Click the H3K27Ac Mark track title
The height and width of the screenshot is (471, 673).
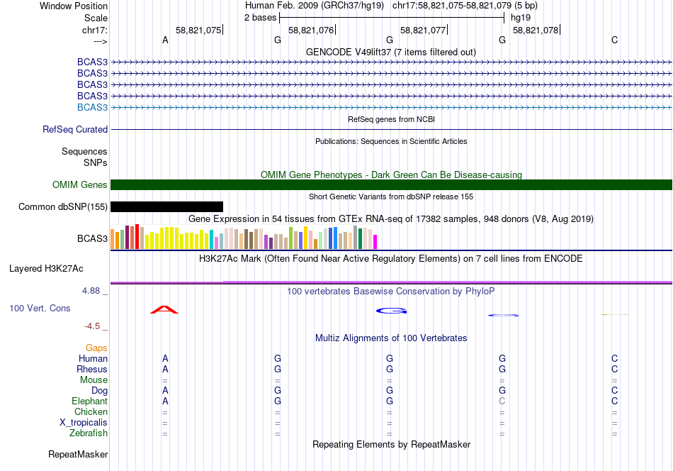[391, 259]
